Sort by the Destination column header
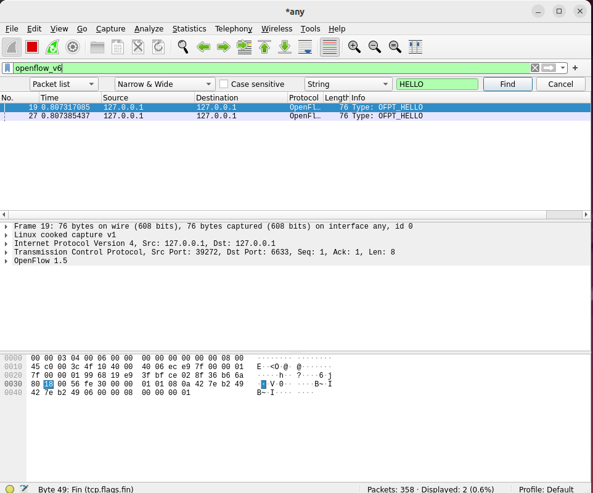 241,98
